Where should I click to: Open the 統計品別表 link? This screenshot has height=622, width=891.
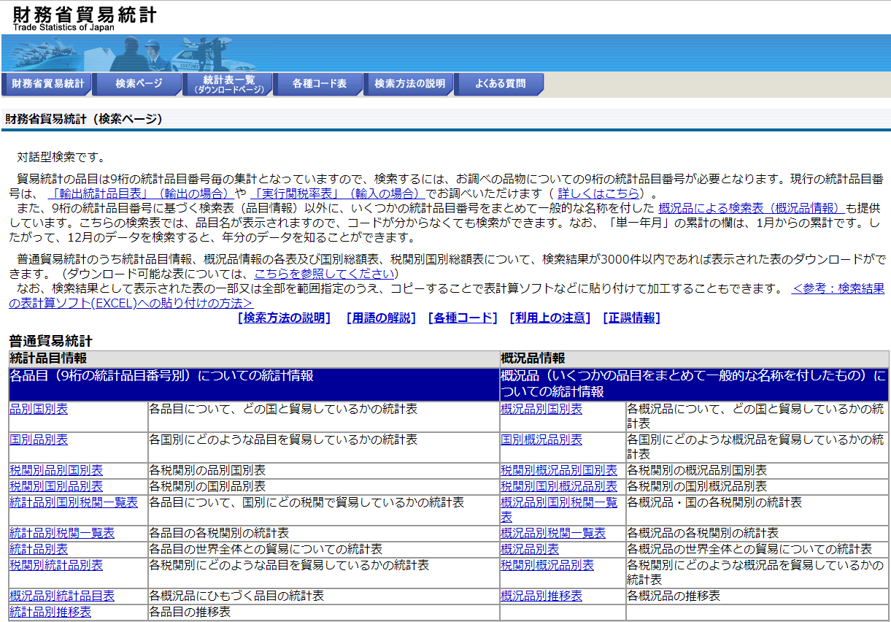coord(39,549)
